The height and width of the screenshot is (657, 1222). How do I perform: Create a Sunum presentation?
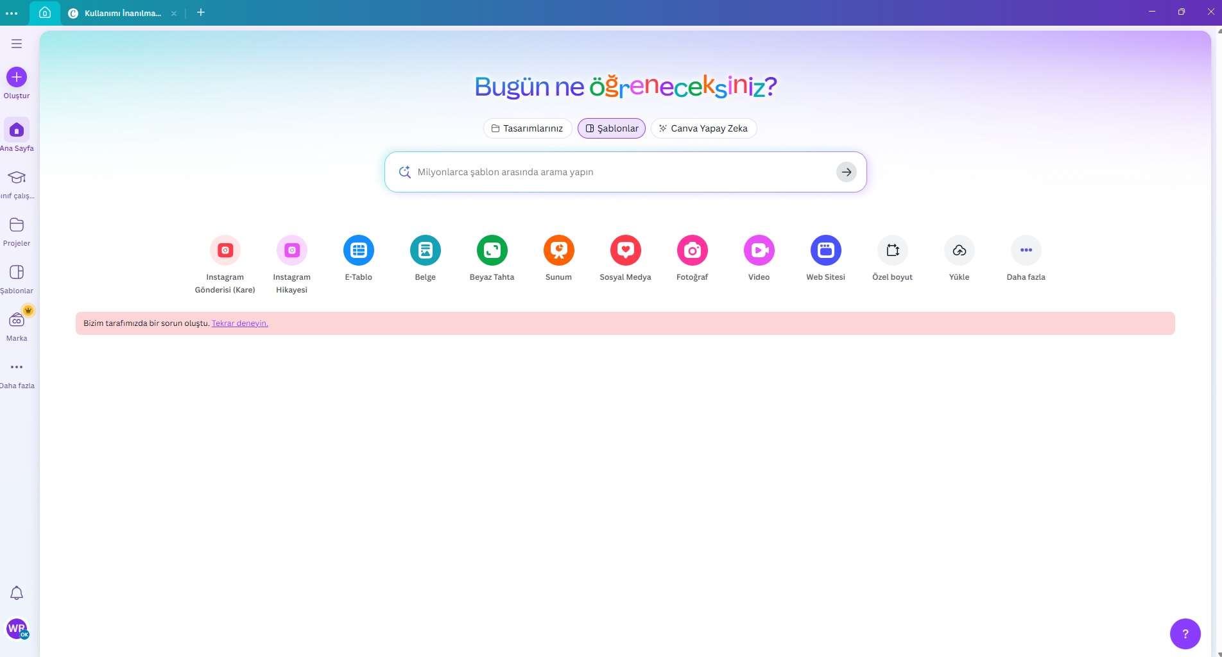click(558, 250)
